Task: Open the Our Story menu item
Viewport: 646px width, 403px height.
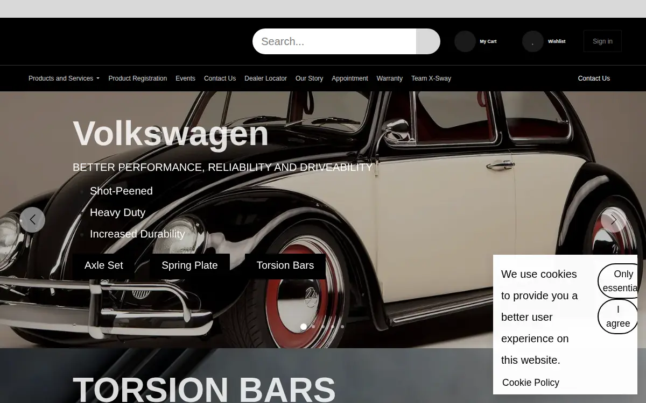Action: [309, 78]
